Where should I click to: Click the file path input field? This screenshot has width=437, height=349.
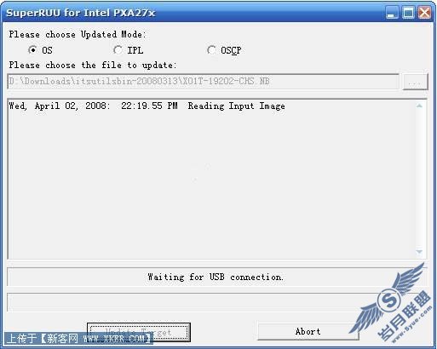[x=204, y=82]
